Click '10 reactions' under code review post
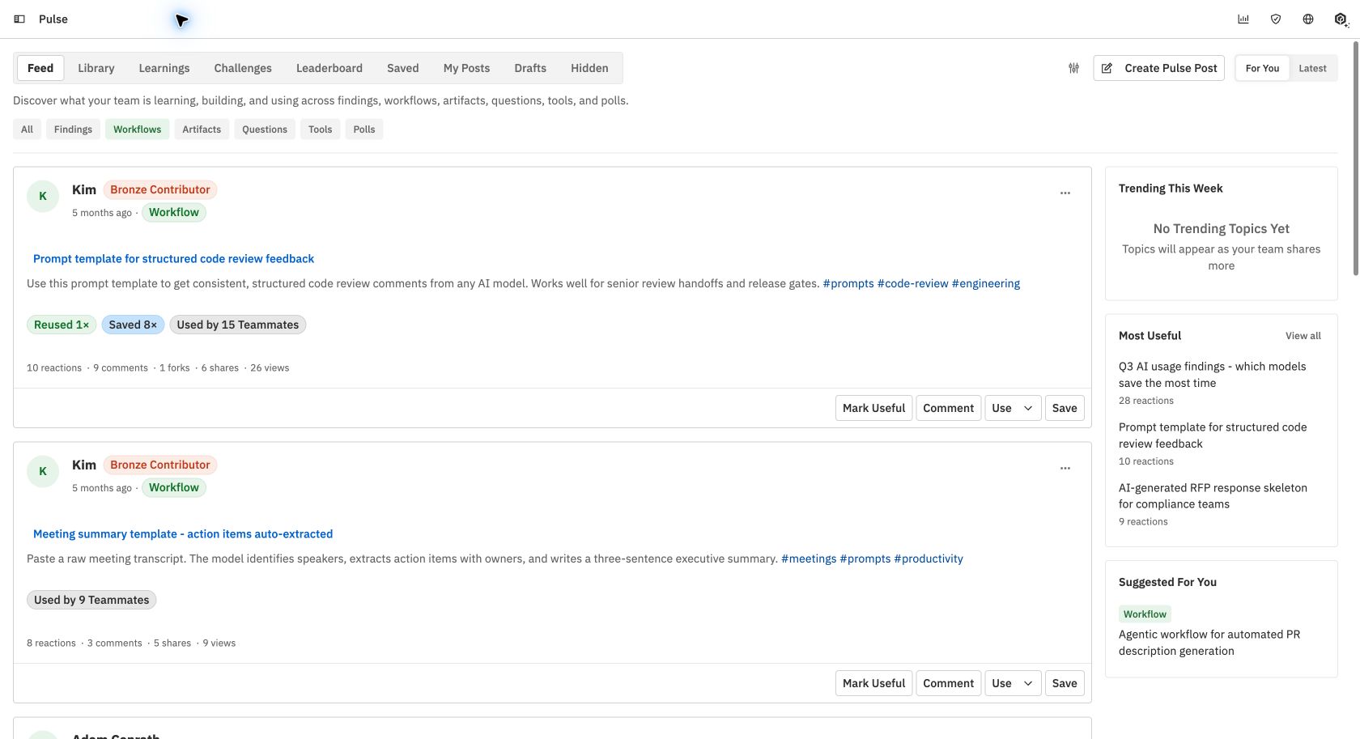 click(54, 367)
